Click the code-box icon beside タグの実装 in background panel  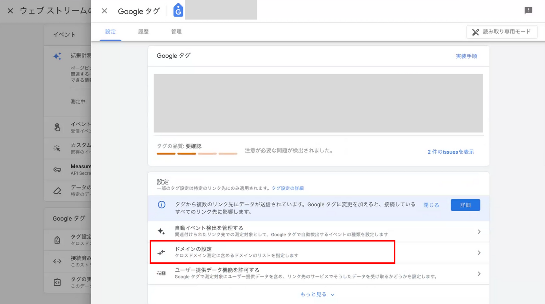coord(57,282)
